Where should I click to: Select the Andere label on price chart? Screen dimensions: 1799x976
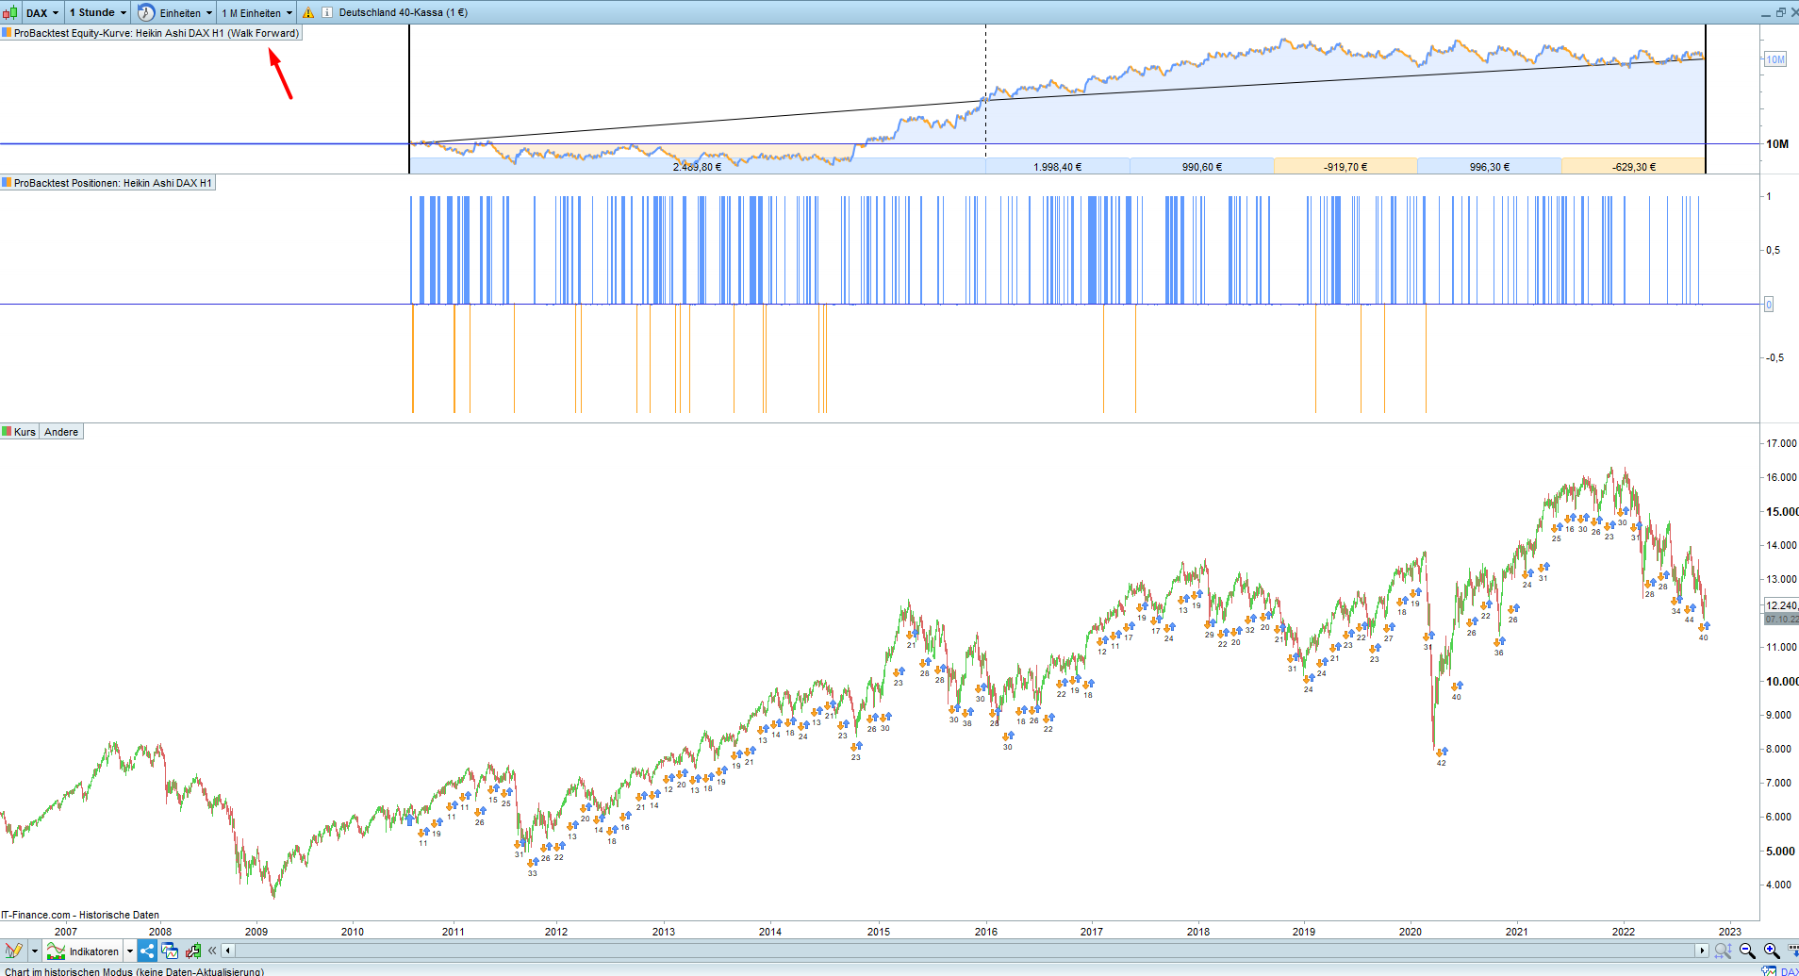click(61, 432)
